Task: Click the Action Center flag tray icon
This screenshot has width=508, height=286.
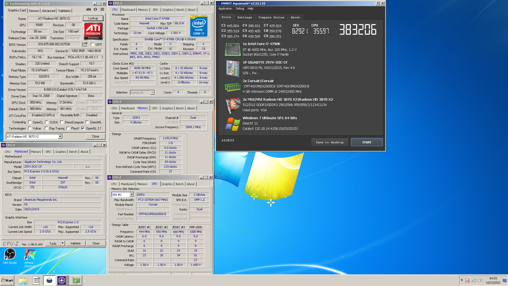Action: 468,280
